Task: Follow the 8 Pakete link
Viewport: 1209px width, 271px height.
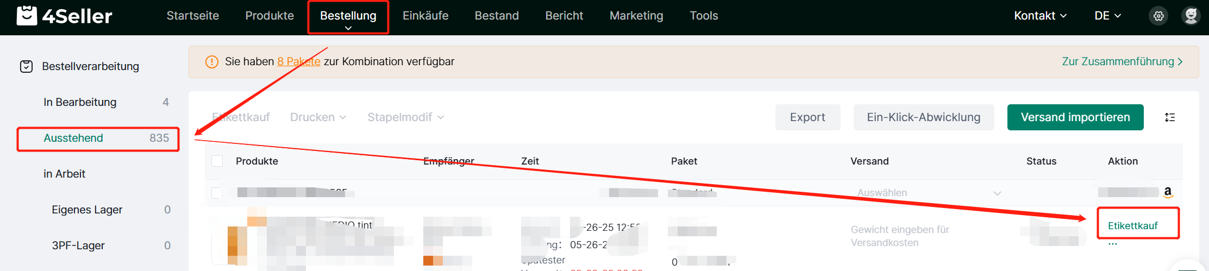Action: [x=298, y=62]
